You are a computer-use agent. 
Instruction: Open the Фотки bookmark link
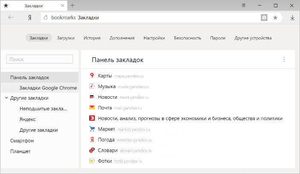(105, 161)
